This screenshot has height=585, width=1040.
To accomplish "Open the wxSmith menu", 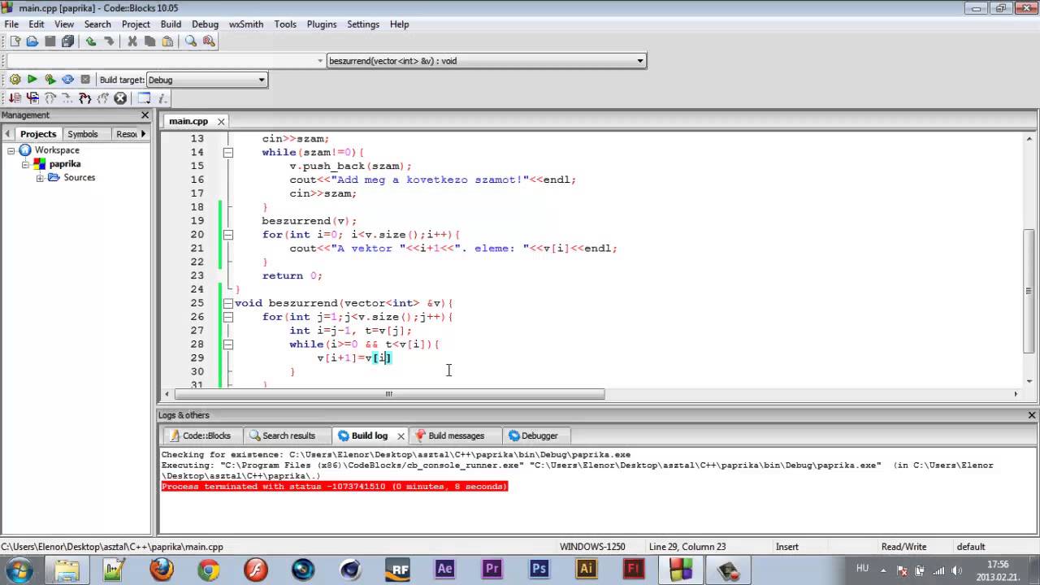I will tap(246, 24).
